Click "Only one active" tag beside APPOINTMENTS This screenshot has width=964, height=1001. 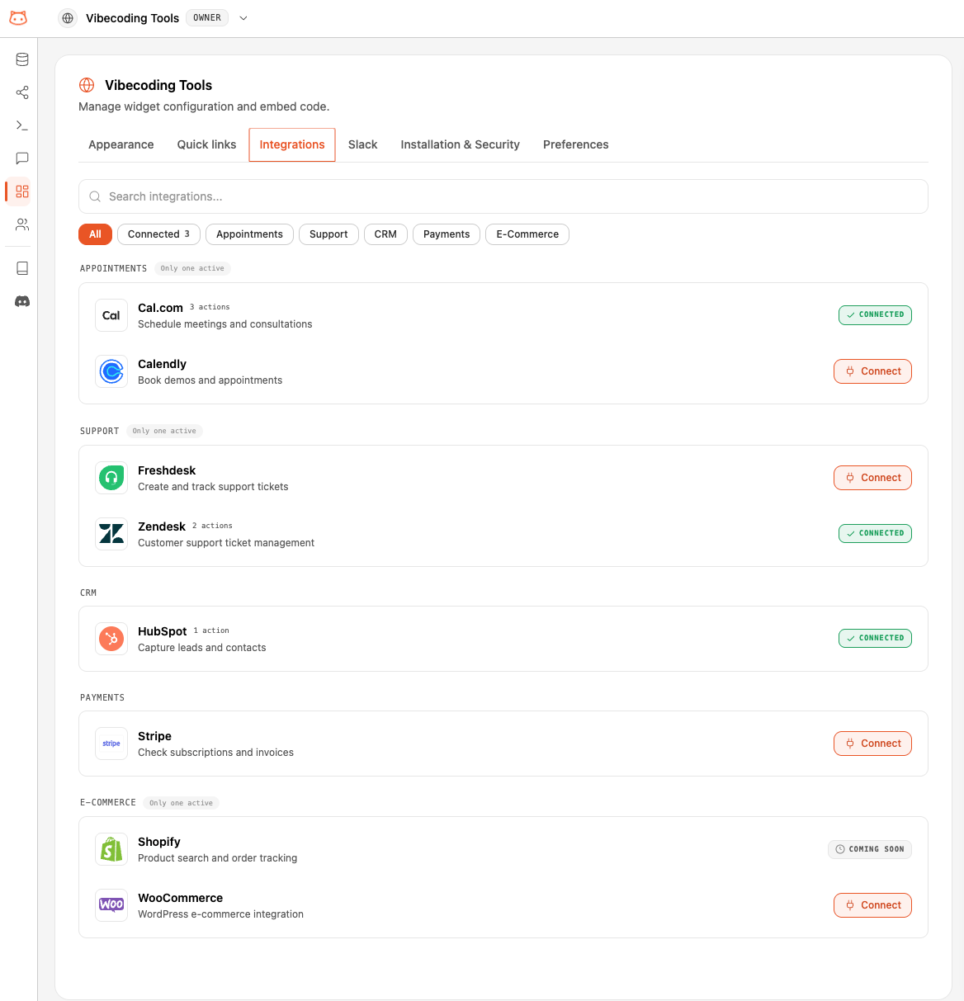click(x=192, y=268)
